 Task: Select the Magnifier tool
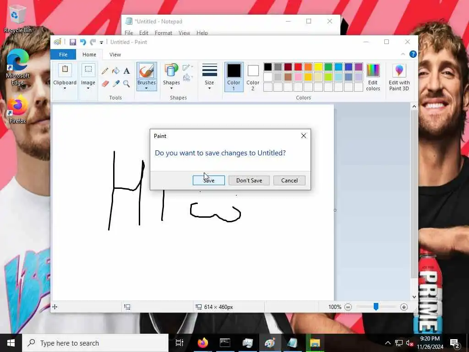[126, 83]
